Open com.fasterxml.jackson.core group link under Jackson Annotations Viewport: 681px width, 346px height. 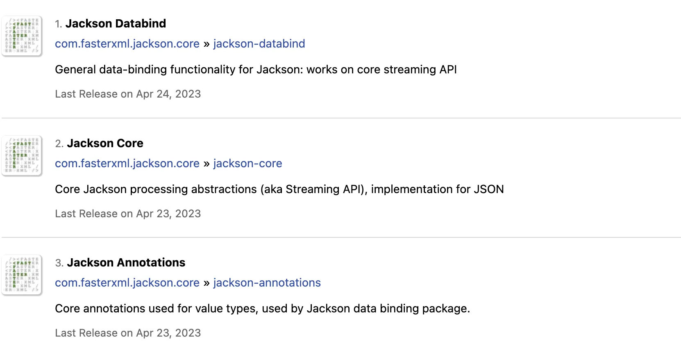127,283
